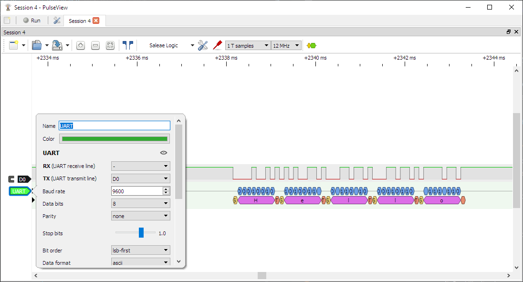523x282 pixels.
Task: Toggle UART decoder visibility eye icon
Action: (x=164, y=153)
